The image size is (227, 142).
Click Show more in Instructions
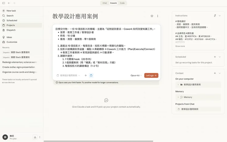180,46
